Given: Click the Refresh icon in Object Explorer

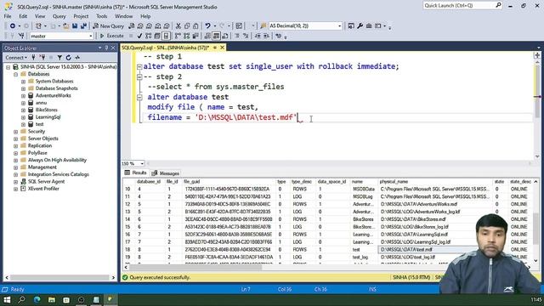Looking at the screenshot, I should tap(68, 58).
